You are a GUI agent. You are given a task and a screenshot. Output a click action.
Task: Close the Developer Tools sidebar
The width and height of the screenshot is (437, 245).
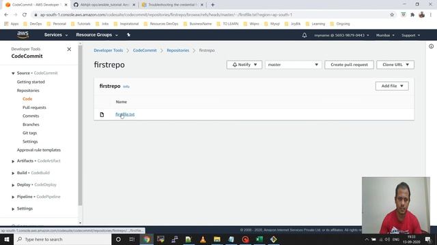tap(69, 49)
